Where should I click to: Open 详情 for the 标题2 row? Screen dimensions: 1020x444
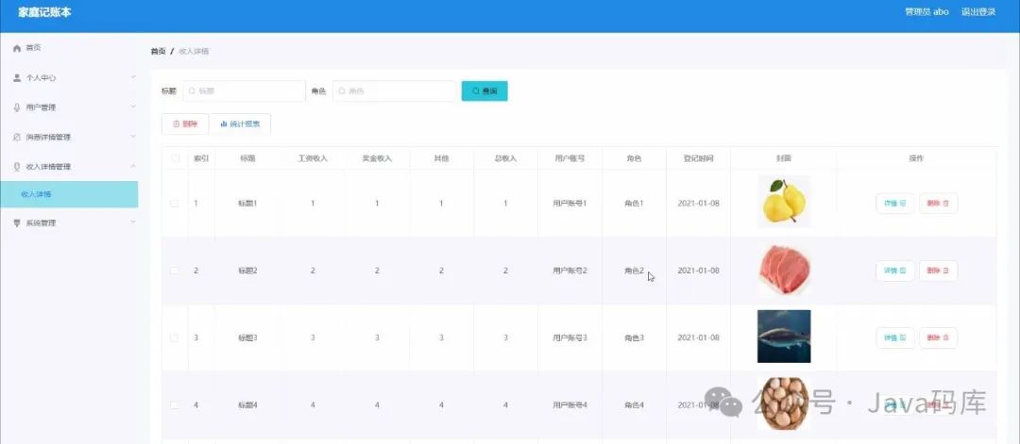pos(895,271)
